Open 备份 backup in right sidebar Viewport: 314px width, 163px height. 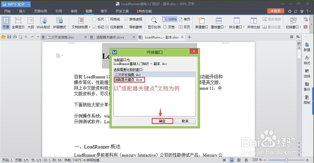click(x=307, y=87)
